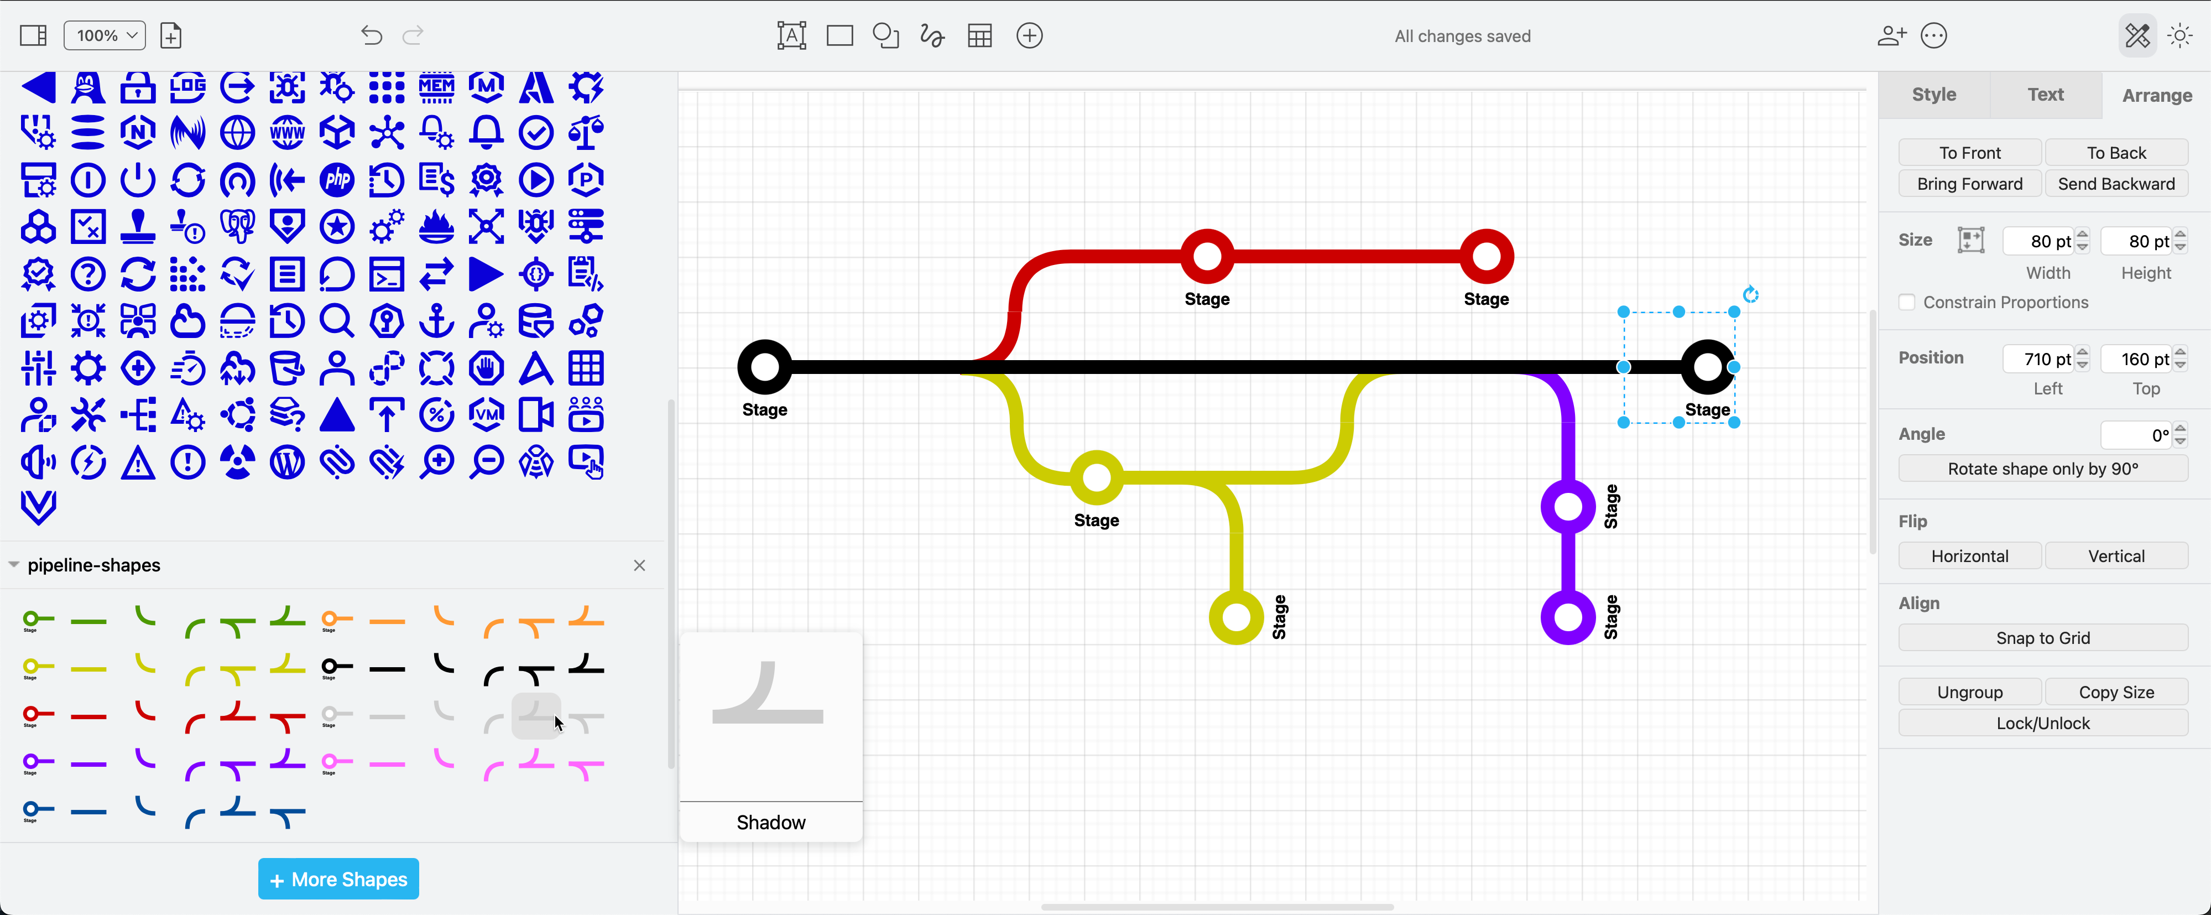
Task: Open the Style tab
Action: pyautogui.click(x=1934, y=95)
